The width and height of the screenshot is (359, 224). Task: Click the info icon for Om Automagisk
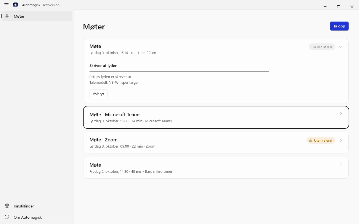pyautogui.click(x=7, y=217)
